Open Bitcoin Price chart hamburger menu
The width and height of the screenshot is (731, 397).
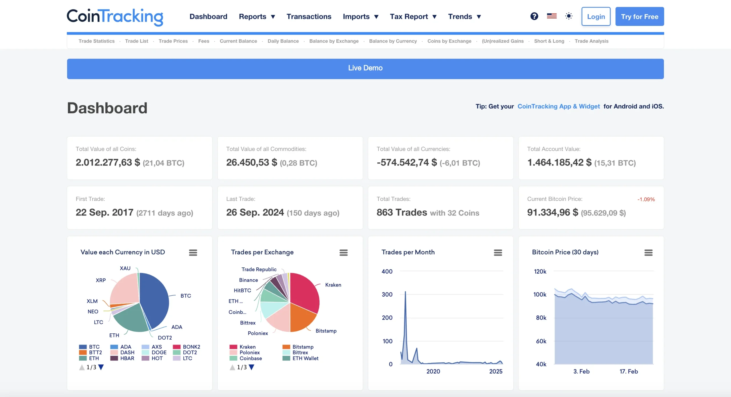pos(648,253)
